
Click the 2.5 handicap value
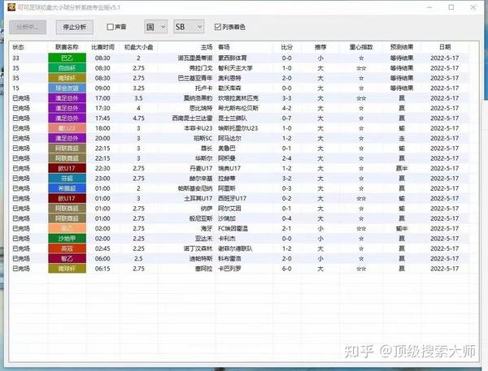(x=138, y=258)
